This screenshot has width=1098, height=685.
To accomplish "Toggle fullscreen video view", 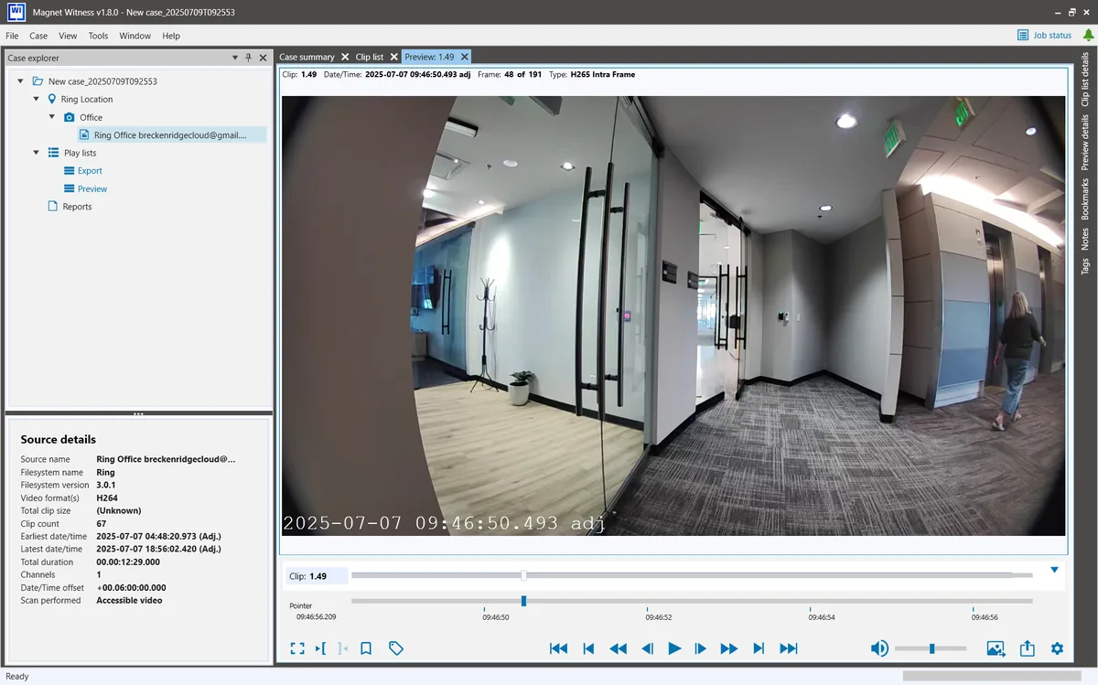I will 297,648.
